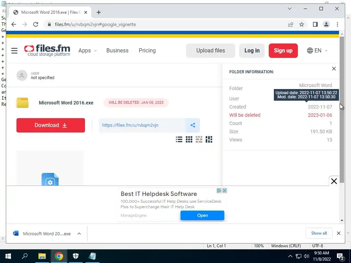Open downloaded Microsoft Word exe file
This screenshot has height=263, width=351.
[x=41, y=234]
